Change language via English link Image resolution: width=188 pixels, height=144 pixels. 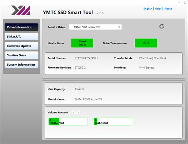(148, 8)
